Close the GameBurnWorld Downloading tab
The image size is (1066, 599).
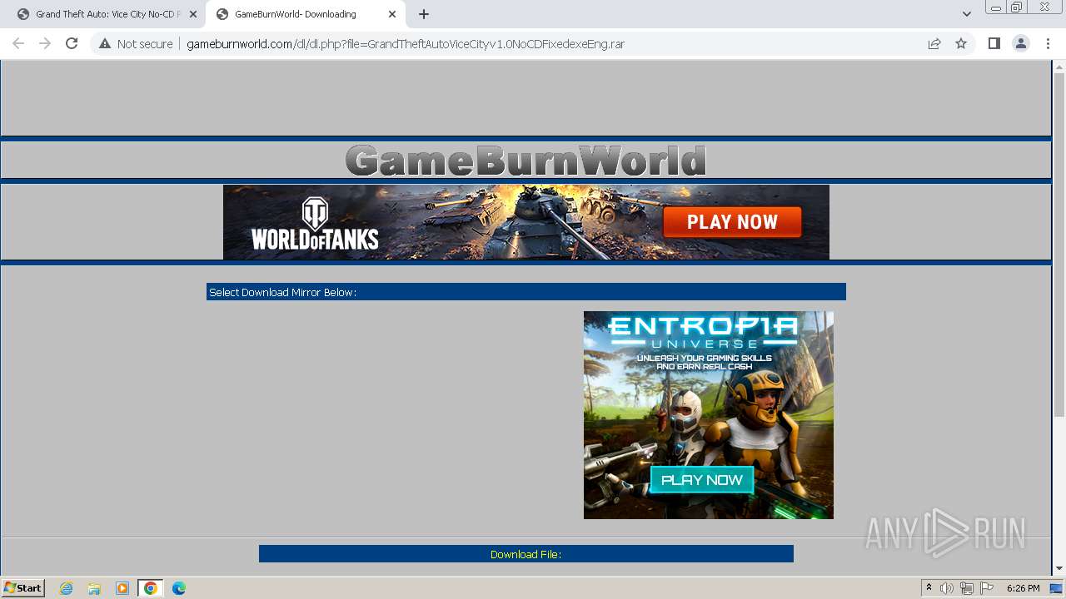click(391, 14)
